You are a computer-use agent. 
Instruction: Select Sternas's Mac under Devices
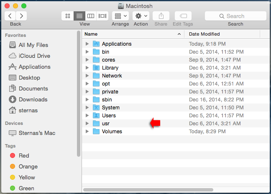point(32,133)
